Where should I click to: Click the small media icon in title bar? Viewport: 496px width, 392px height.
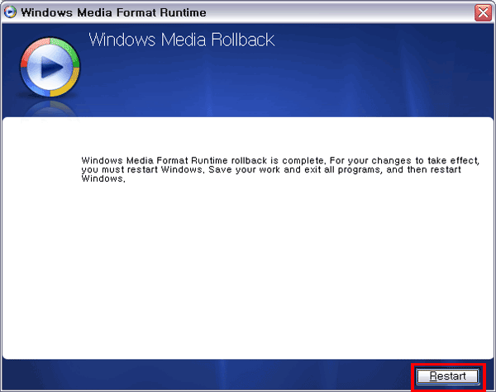(x=10, y=12)
